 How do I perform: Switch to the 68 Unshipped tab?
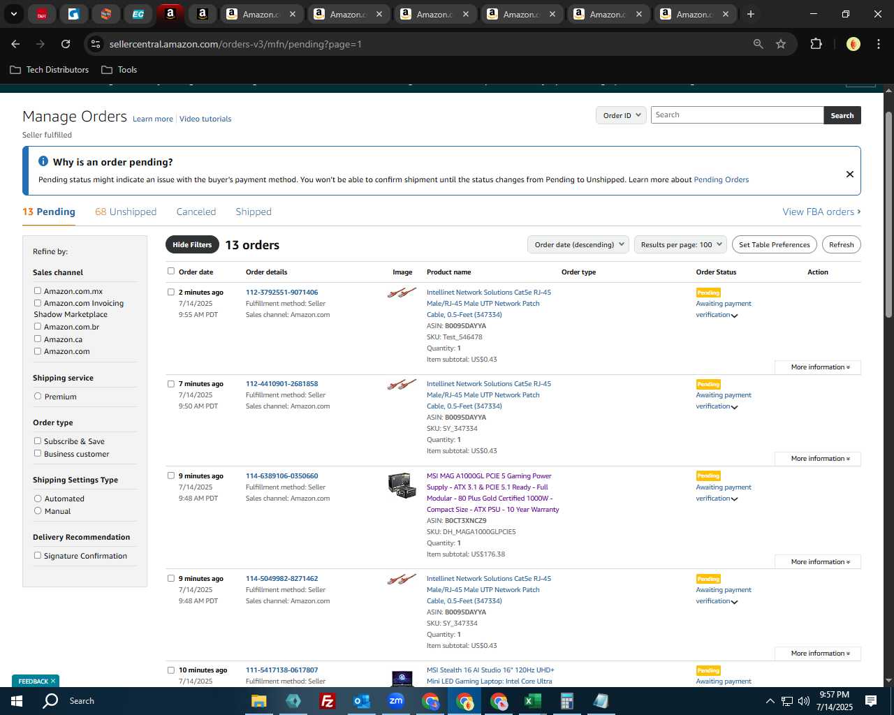(x=126, y=212)
